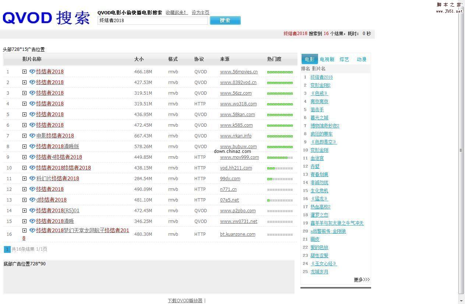Viewport: 465px width, 304px height.
Task: Click the eye icon beside d终结者2018
Action: click(32, 200)
